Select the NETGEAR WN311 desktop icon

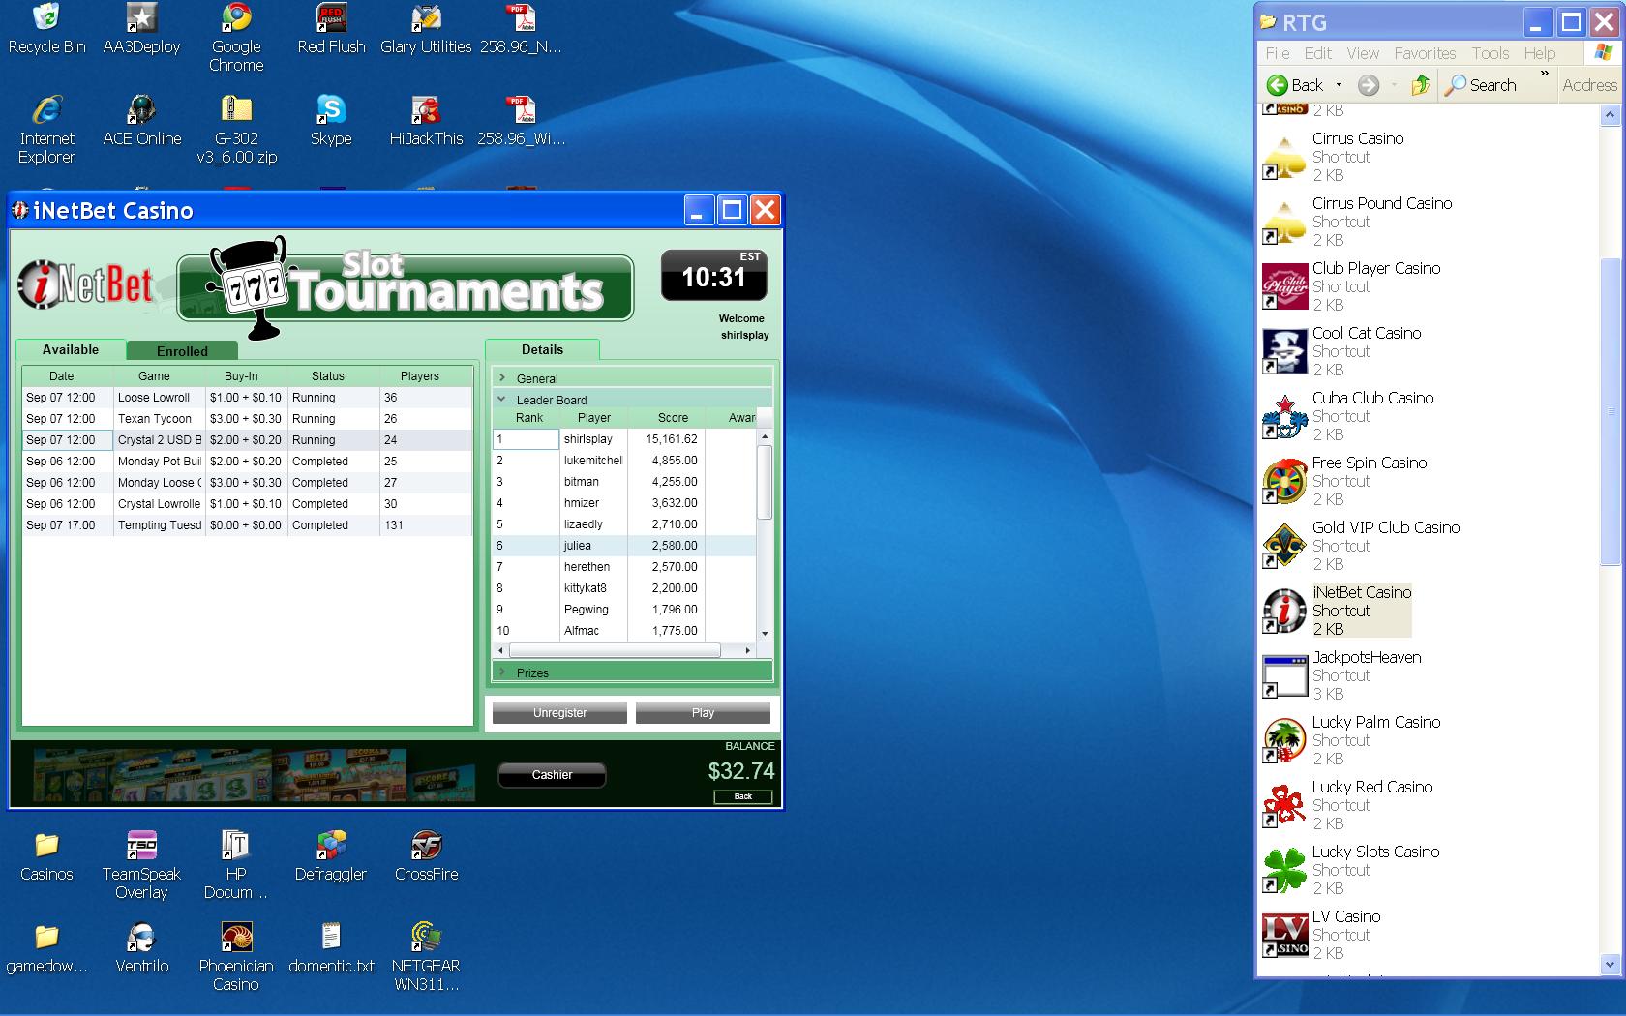(x=426, y=958)
